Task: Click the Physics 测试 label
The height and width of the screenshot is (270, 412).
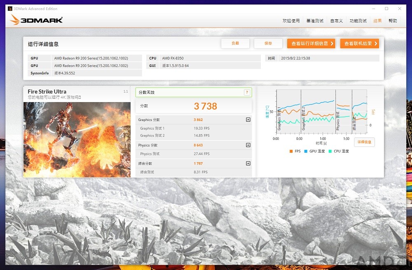Action: point(150,154)
